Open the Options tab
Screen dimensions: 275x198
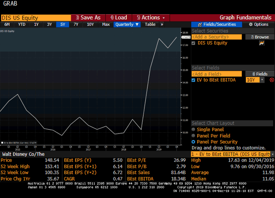coord(259,24)
